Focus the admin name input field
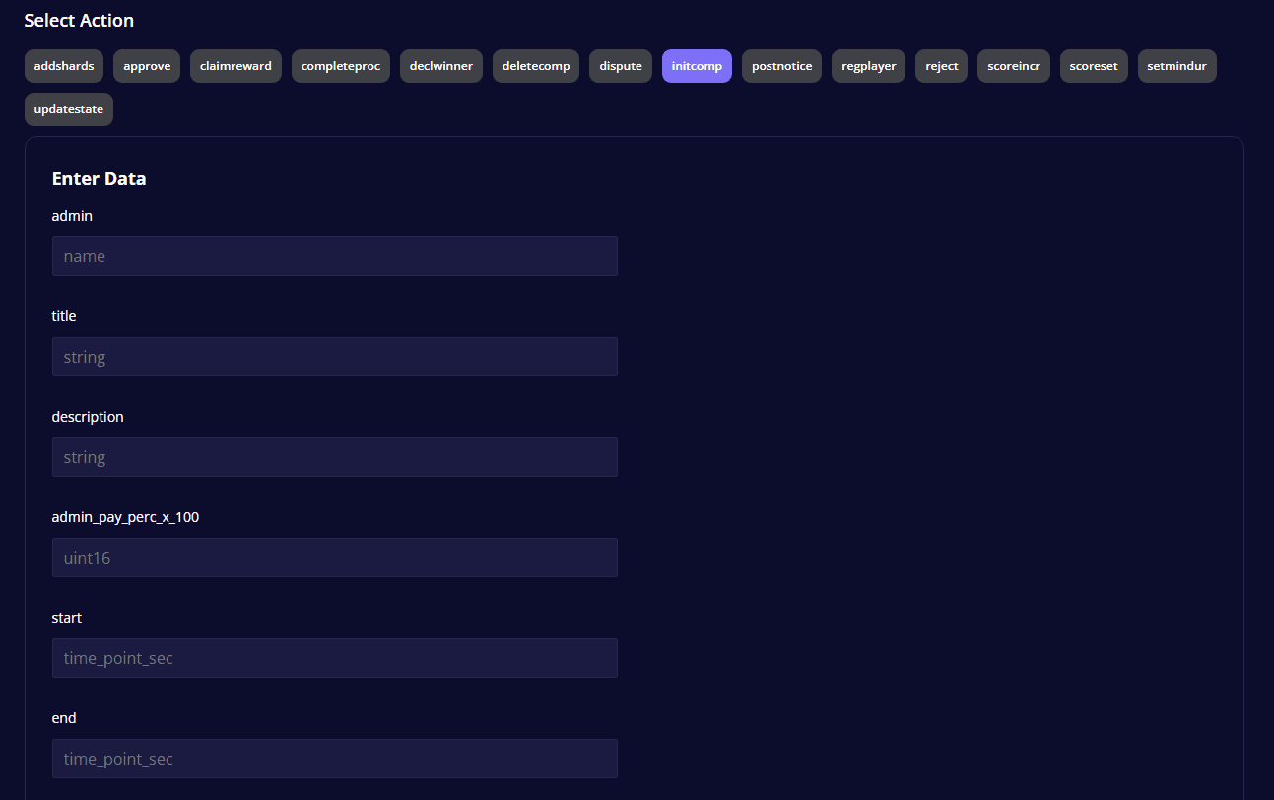 coord(334,256)
